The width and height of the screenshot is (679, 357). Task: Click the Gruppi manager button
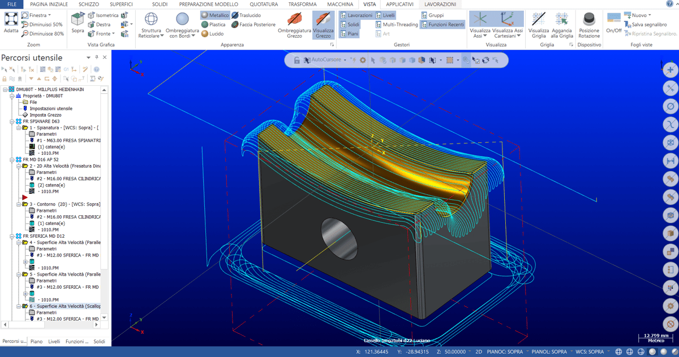[432, 15]
